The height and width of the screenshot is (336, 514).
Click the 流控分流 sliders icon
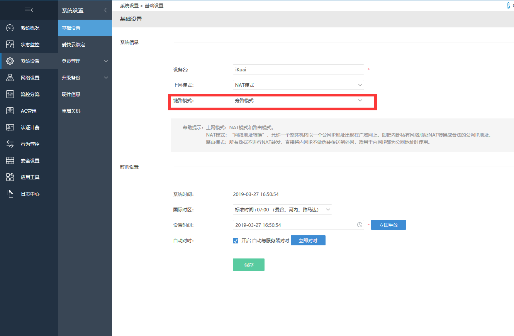[x=10, y=94]
